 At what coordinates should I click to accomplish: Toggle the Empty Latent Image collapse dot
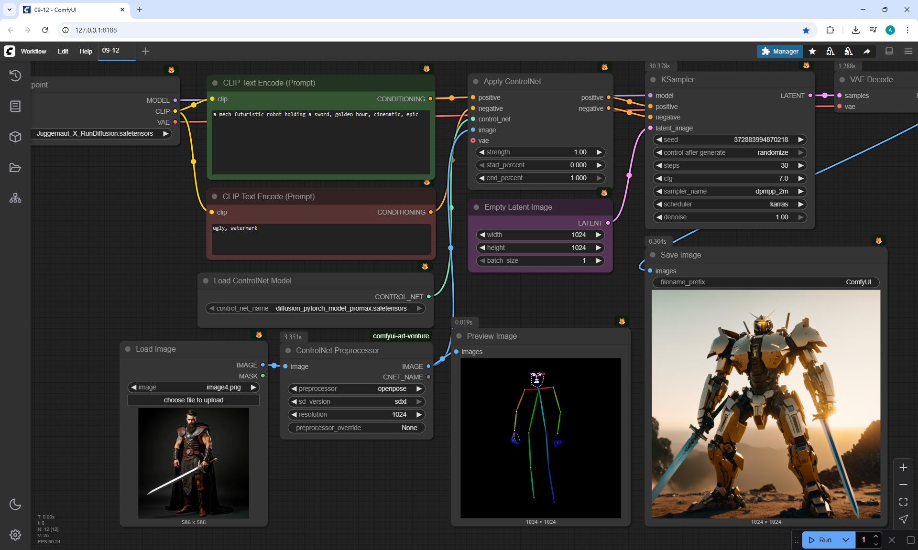(476, 207)
